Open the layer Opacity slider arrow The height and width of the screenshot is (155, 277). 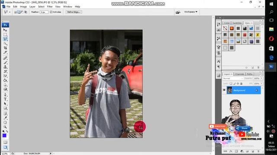261,78
